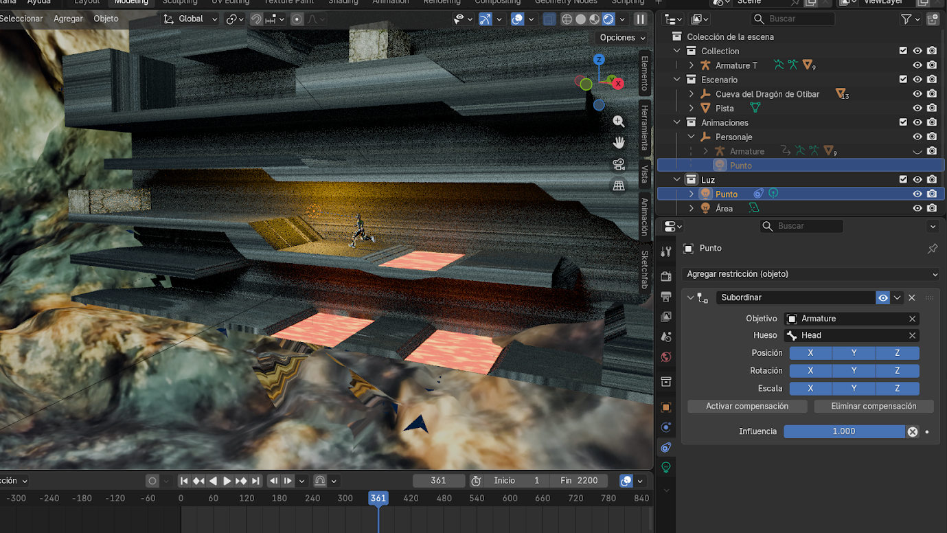Uncheck the Escenario collection checkbox
Image resolution: width=947 pixels, height=533 pixels.
(903, 80)
